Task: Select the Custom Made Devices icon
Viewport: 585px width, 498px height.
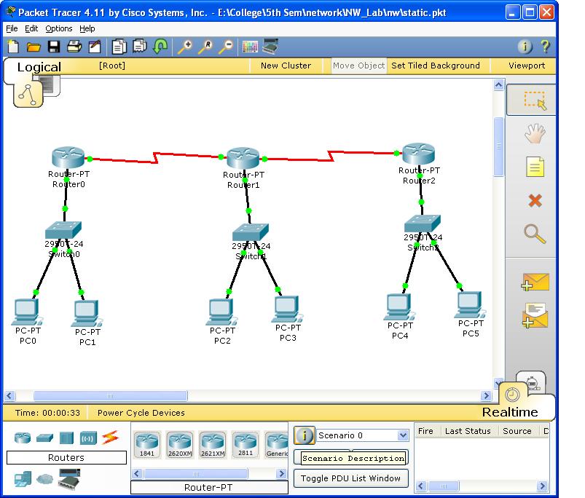Action: (x=69, y=478)
